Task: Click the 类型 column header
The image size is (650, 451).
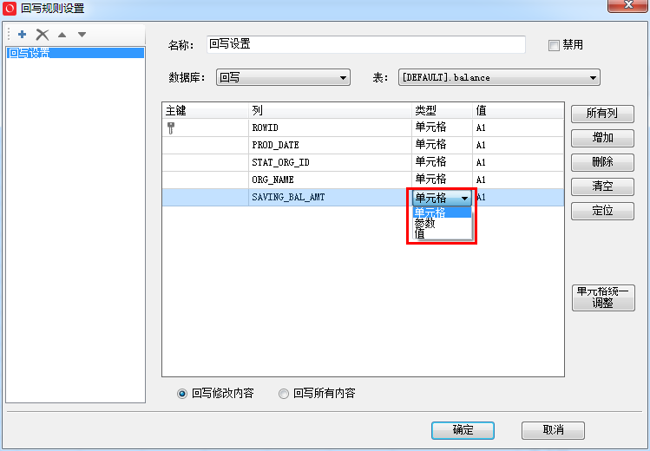Action: [x=442, y=110]
